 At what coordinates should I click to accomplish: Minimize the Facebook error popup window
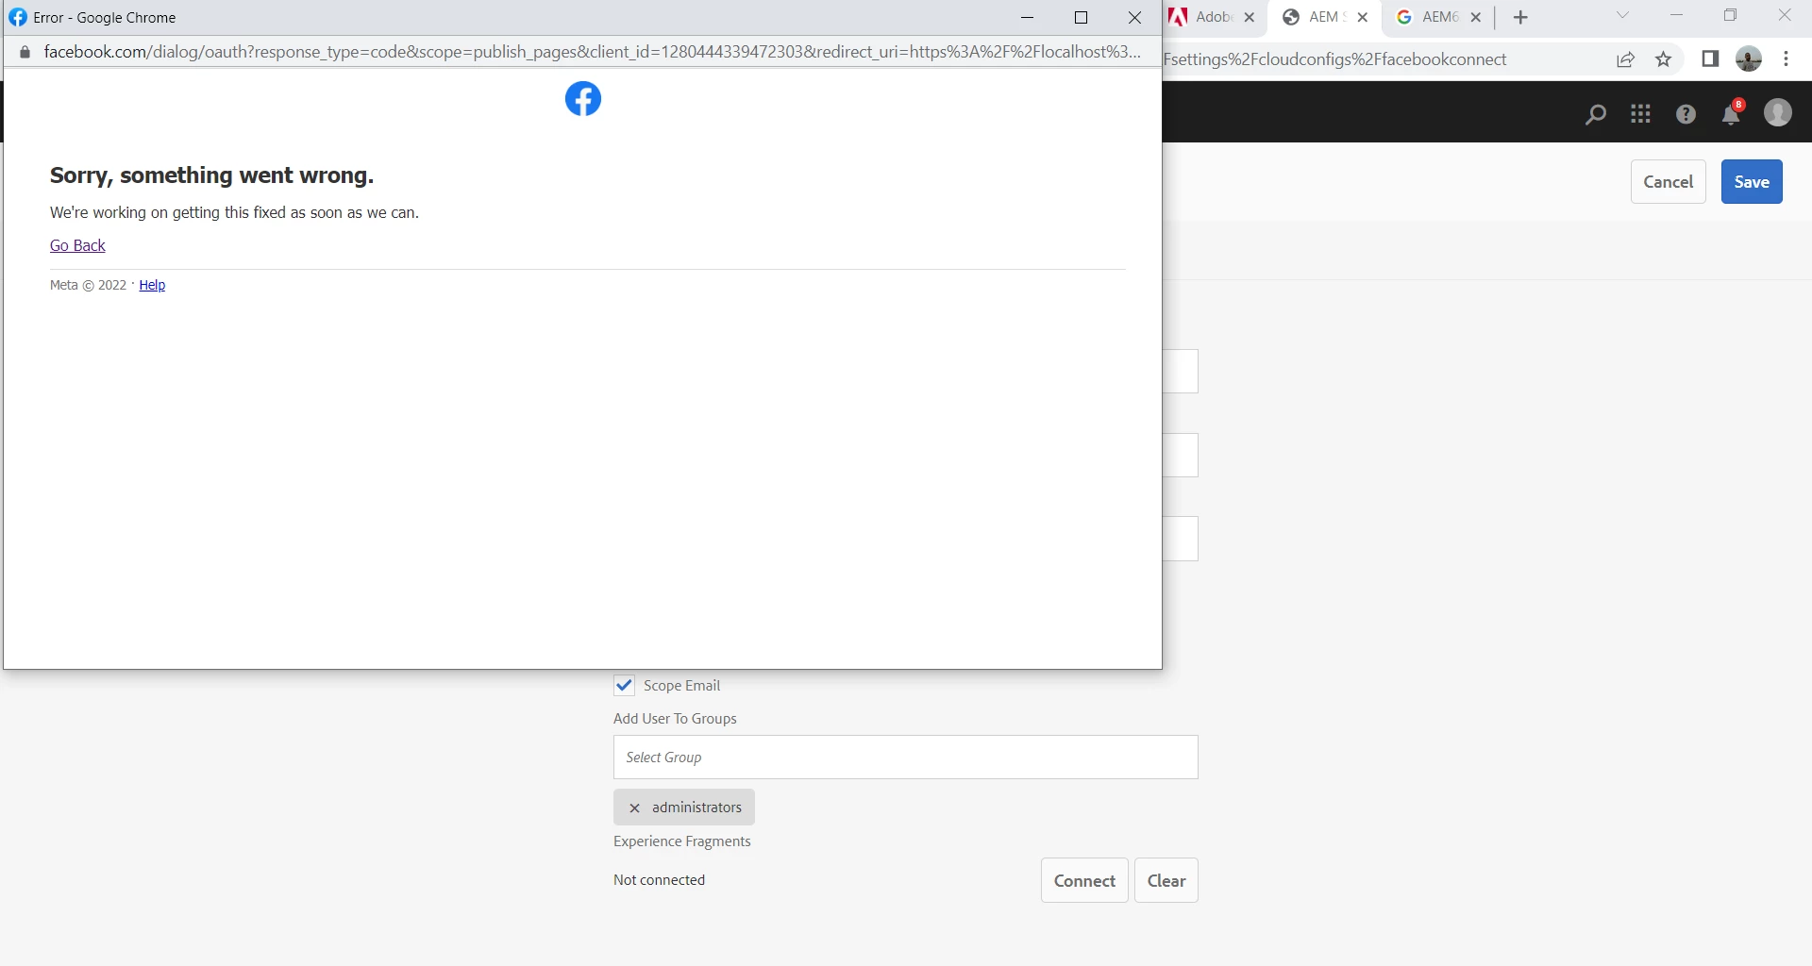(1028, 18)
